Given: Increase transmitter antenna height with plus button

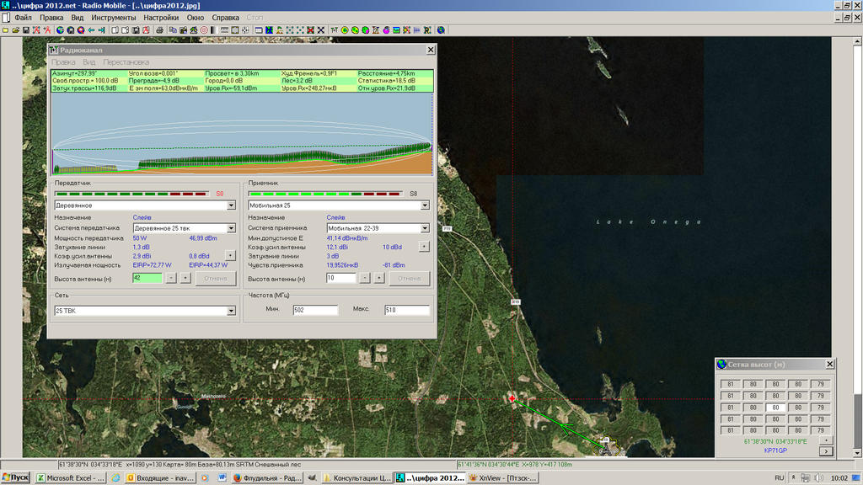Looking at the screenshot, I should pos(185,278).
